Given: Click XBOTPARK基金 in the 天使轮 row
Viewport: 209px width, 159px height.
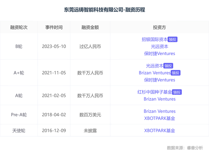Looking at the screenshot, I should tap(159, 130).
